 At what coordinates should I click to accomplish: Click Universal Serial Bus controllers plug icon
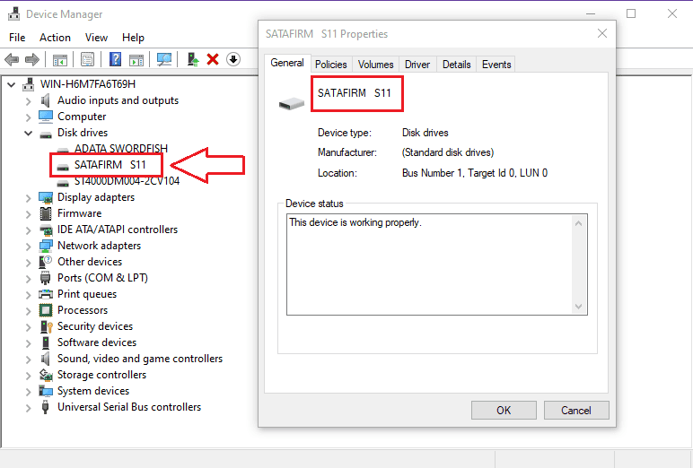click(45, 407)
